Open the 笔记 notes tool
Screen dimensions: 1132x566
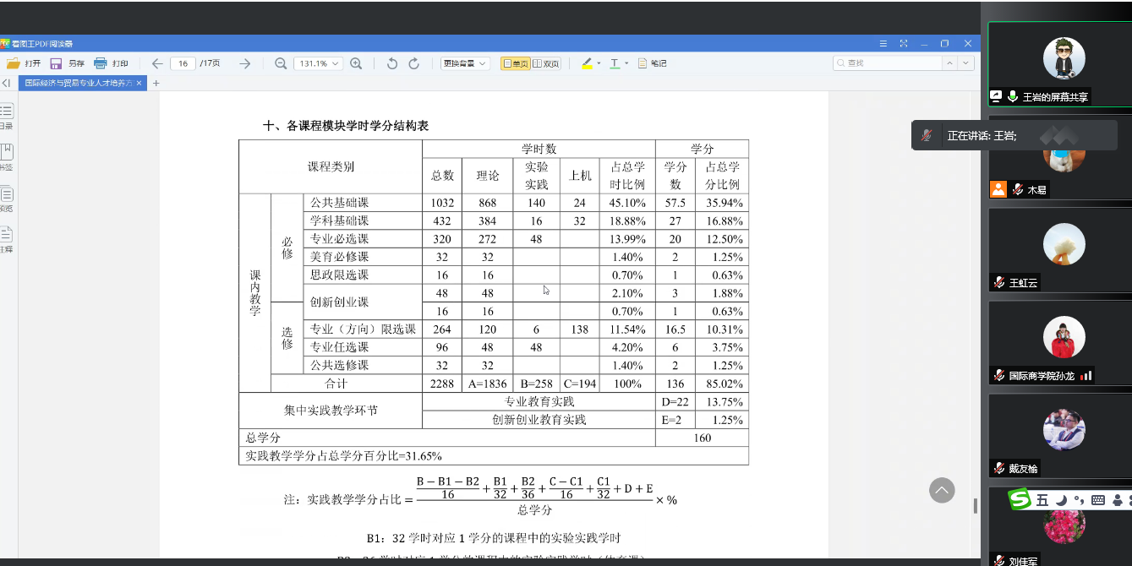[x=652, y=63]
